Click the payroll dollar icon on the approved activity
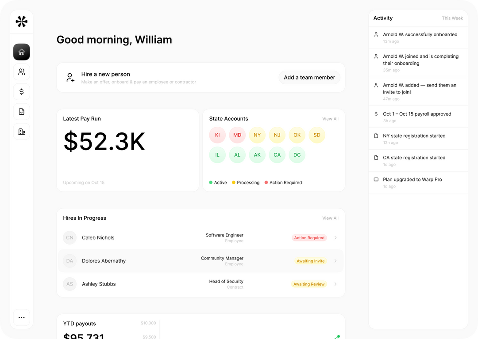Screen dimensions: 478x339 pos(376,114)
